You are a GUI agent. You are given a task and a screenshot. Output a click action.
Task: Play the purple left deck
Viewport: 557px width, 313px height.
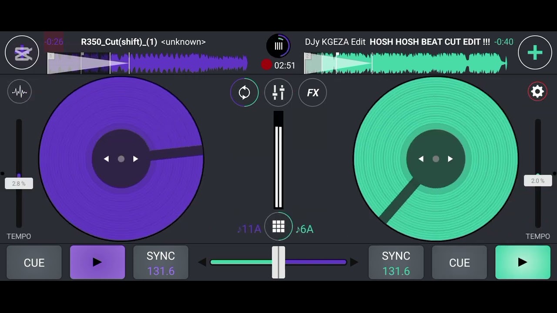click(97, 262)
